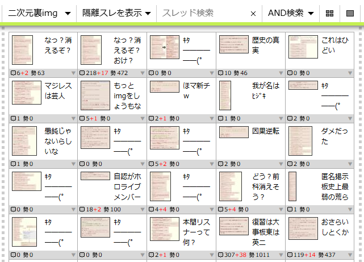Image resolution: width=364 pixels, height=262 pixels.
Task: Clear the thread search field with X
Action: point(253,13)
